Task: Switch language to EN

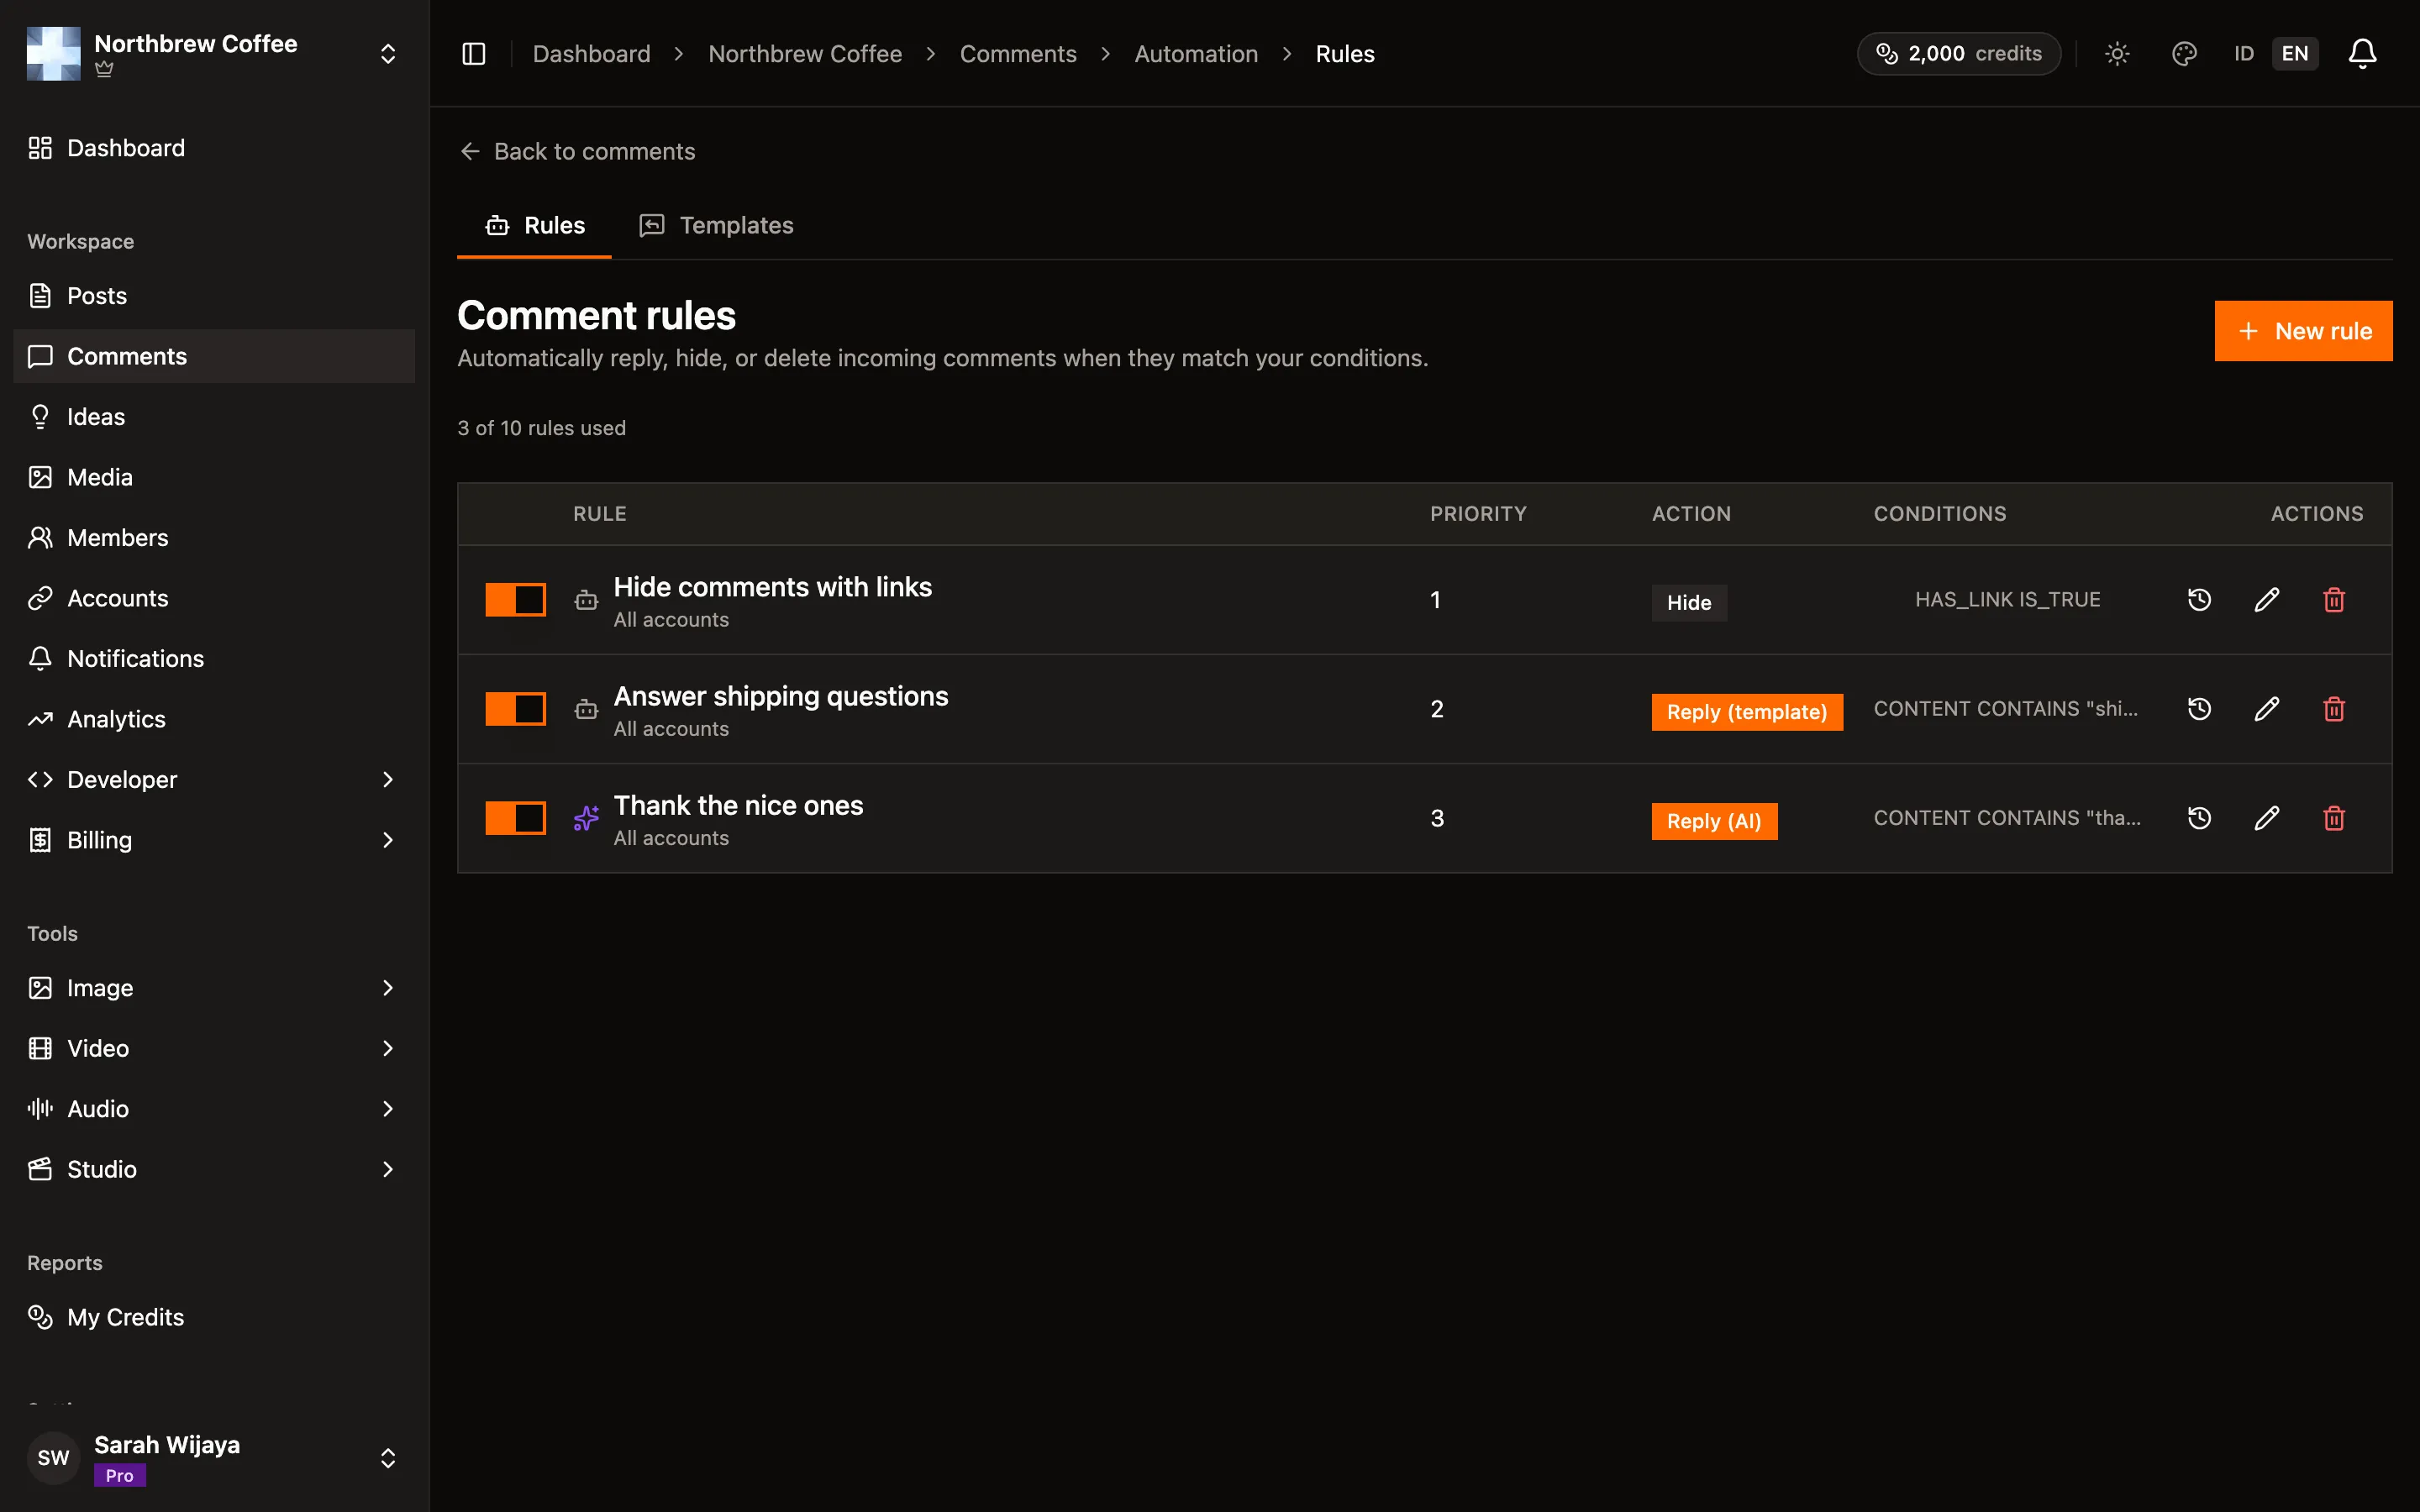Action: point(2295,54)
